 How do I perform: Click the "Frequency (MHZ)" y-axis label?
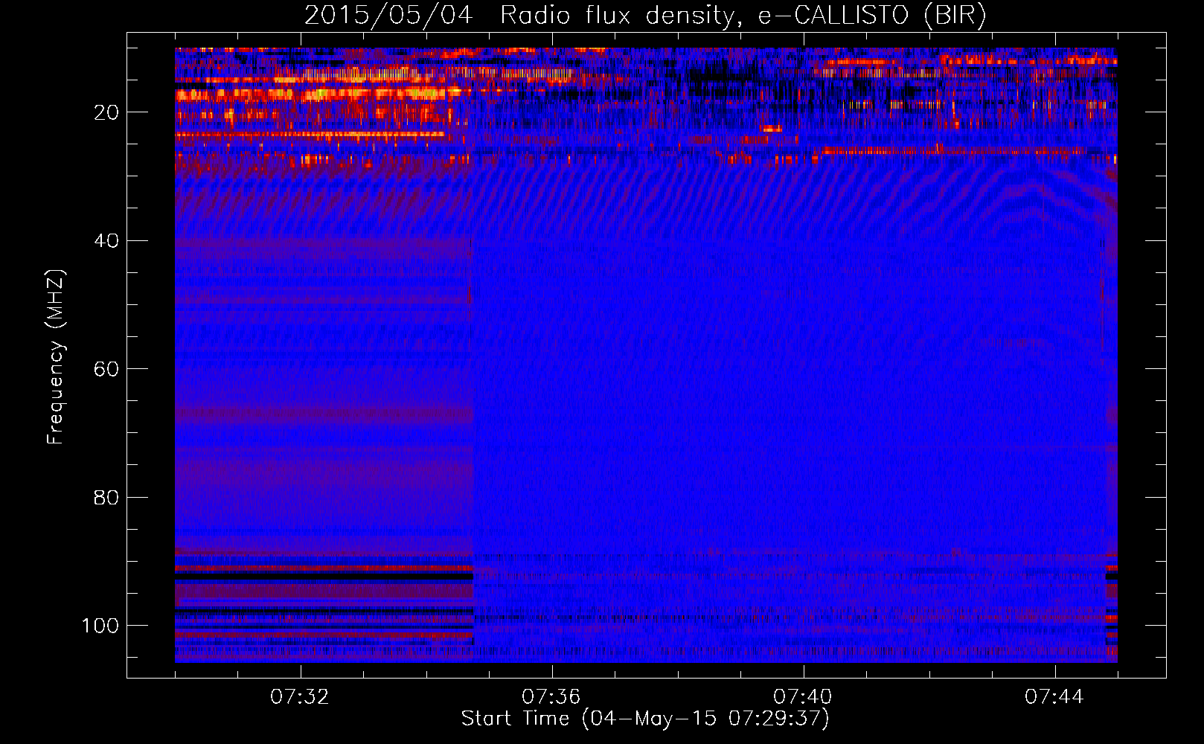click(56, 356)
